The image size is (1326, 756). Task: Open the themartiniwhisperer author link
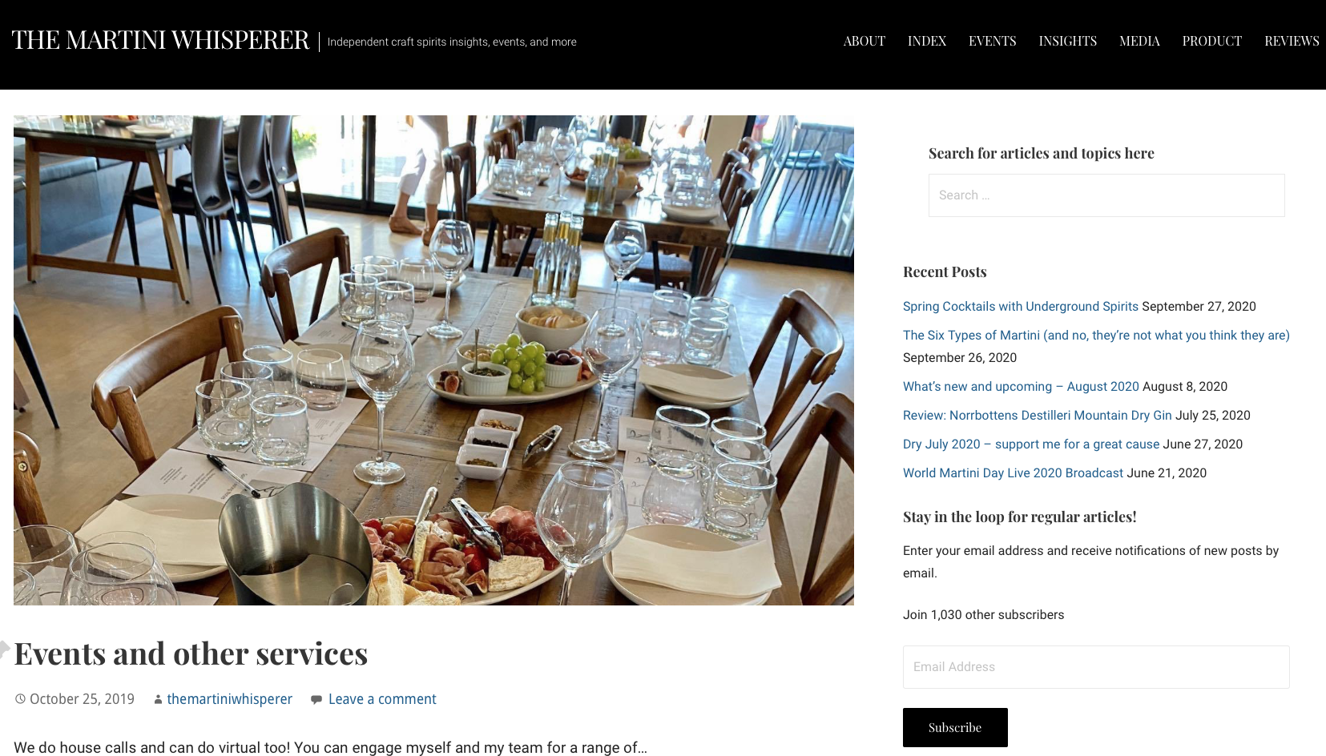pyautogui.click(x=229, y=699)
